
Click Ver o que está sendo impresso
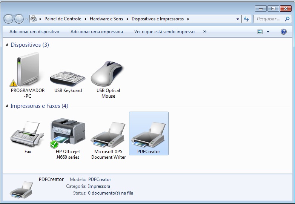coord(164,32)
